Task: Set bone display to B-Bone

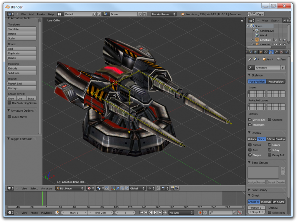Action: pos(271,139)
